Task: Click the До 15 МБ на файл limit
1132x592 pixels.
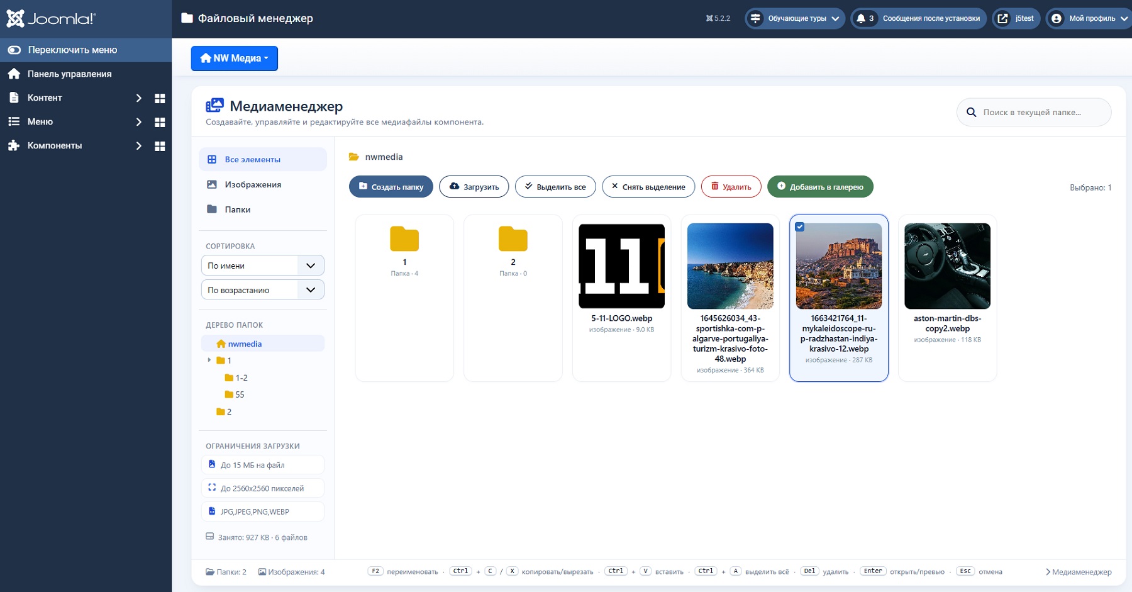Action: tap(263, 465)
